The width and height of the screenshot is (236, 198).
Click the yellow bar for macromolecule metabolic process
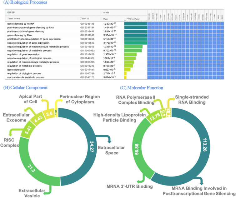click(125, 77)
